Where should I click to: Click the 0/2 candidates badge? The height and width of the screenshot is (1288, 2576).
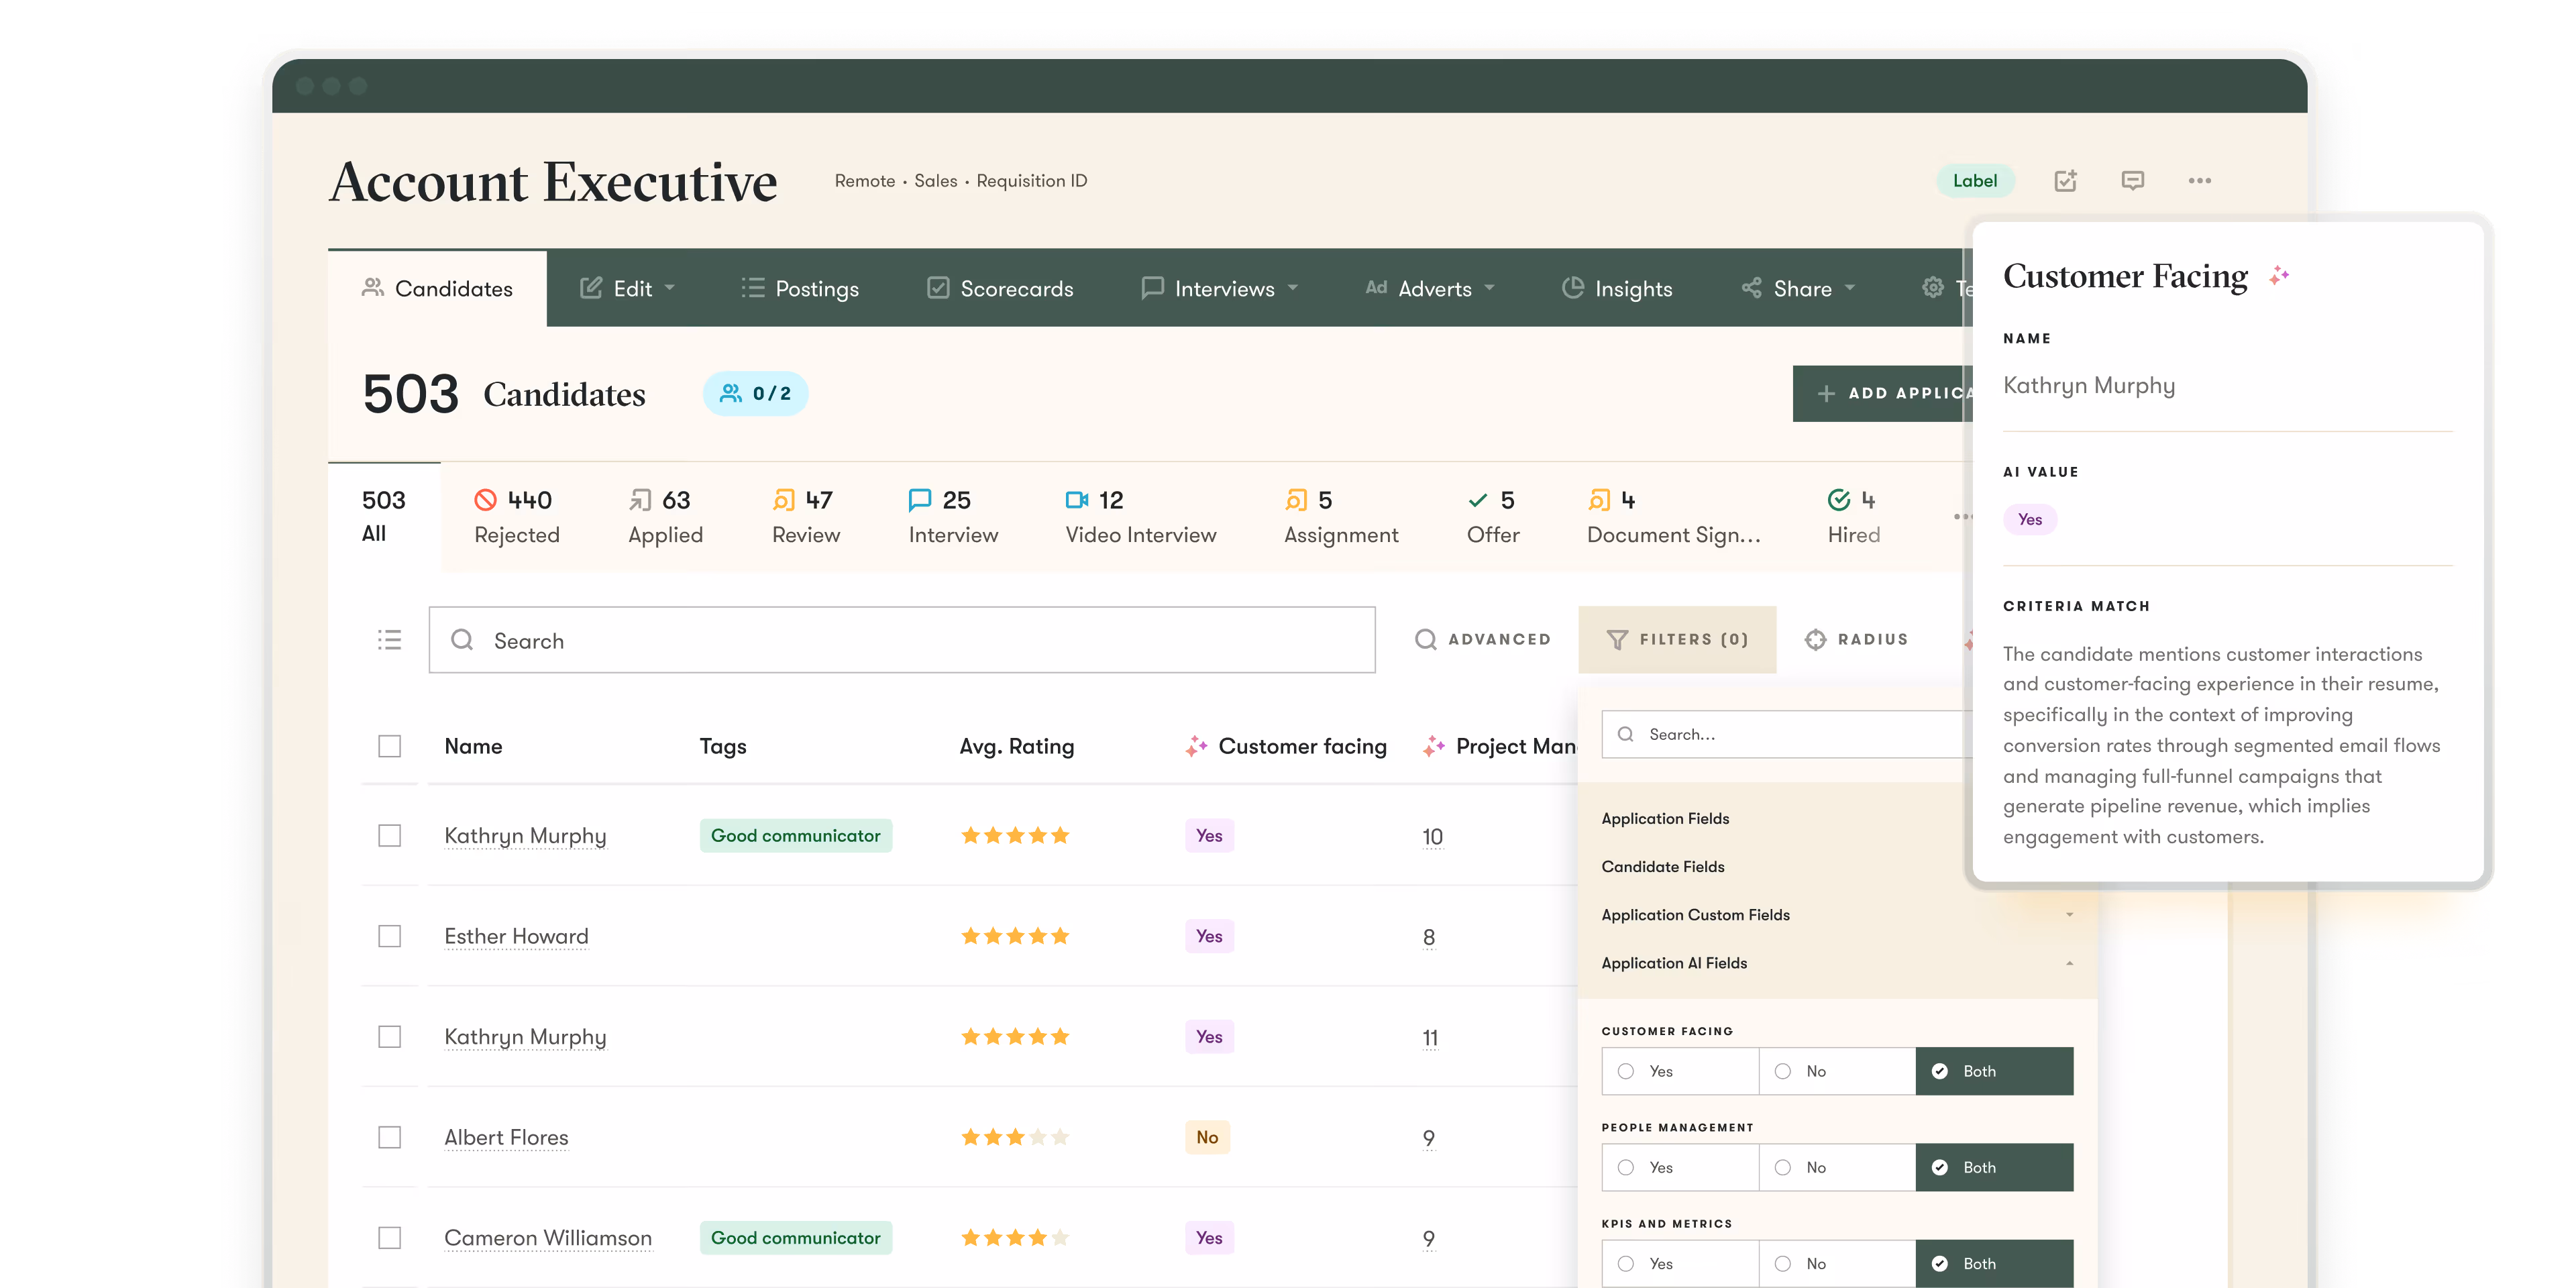pyautogui.click(x=755, y=394)
